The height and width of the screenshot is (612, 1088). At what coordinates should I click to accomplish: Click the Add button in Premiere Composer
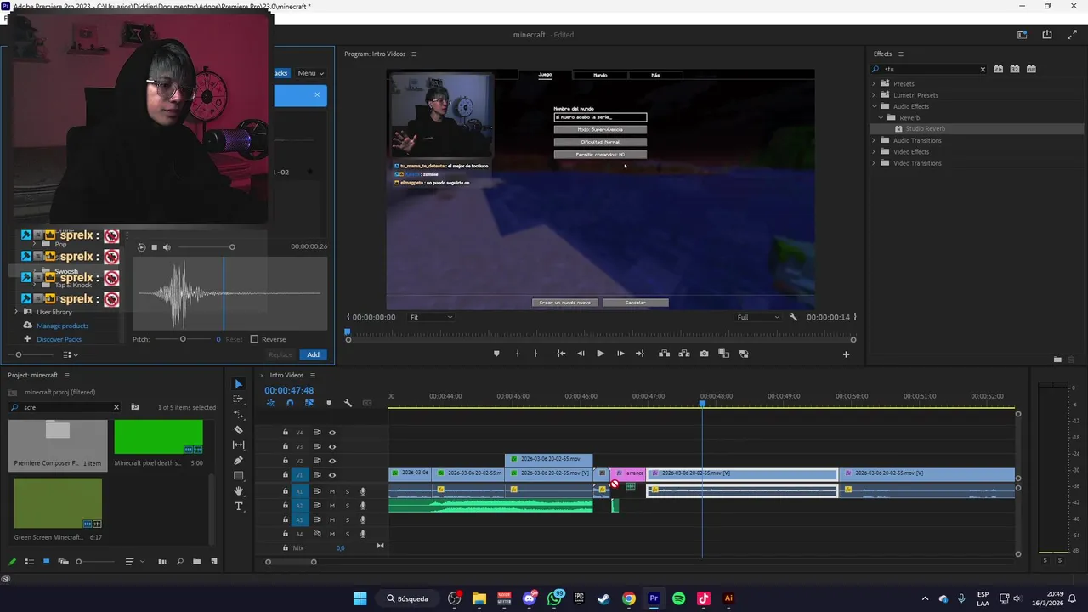pos(314,354)
